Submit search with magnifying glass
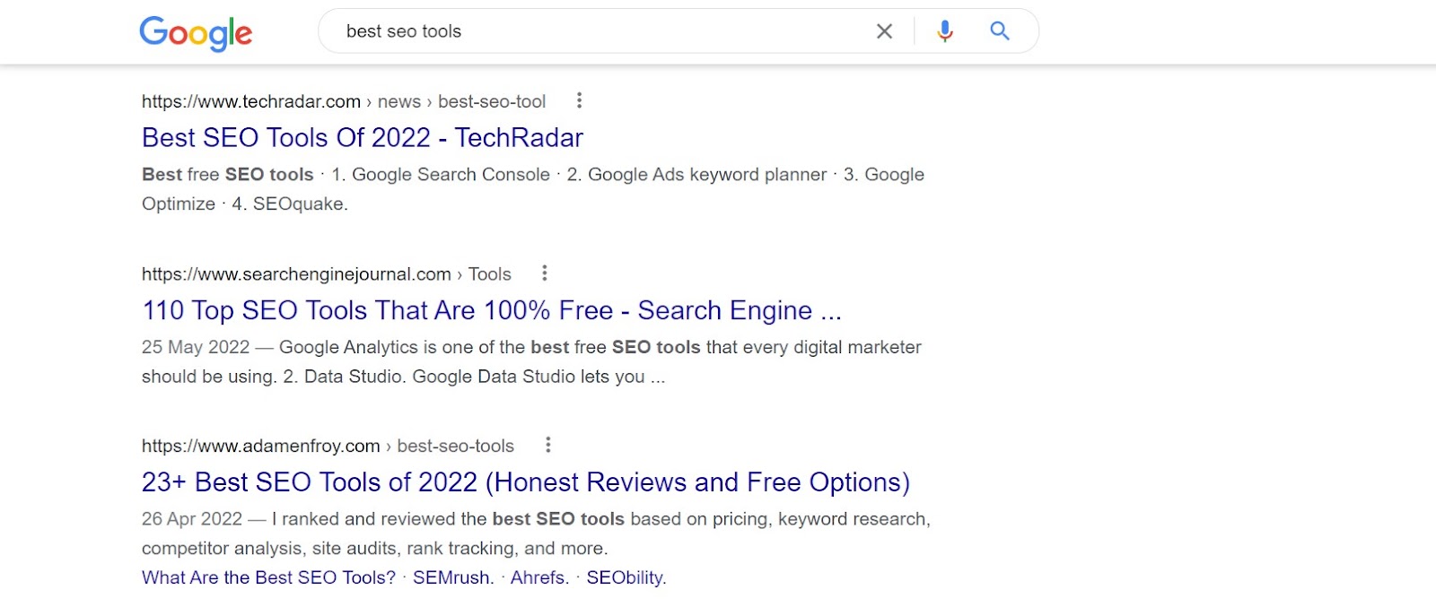The image size is (1436, 607). (x=1000, y=31)
